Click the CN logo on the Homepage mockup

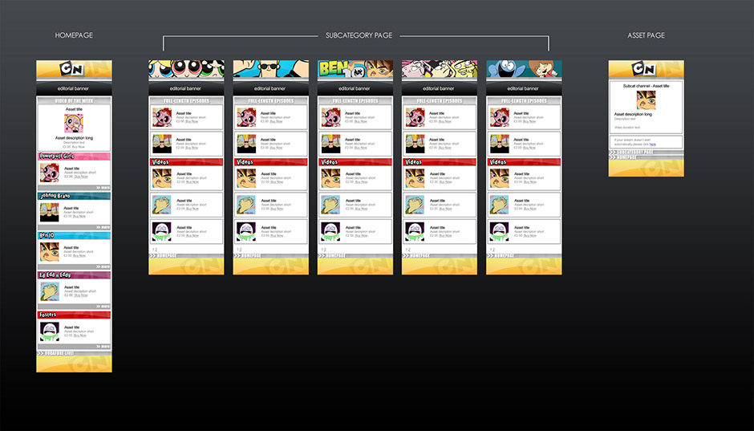pyautogui.click(x=71, y=69)
